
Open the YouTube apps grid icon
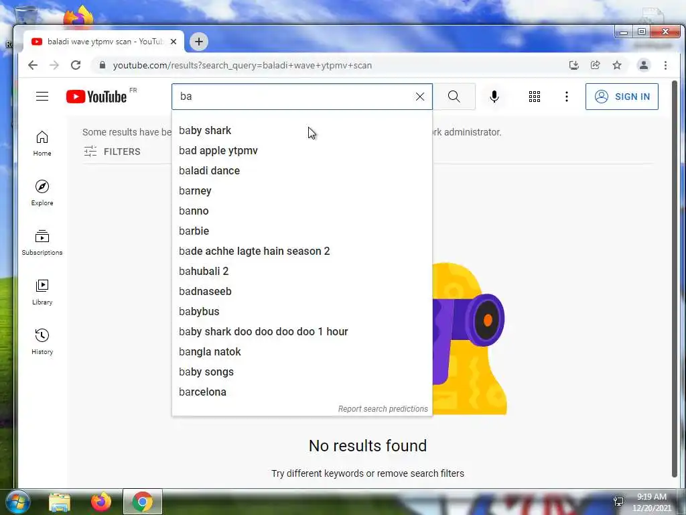click(x=534, y=97)
